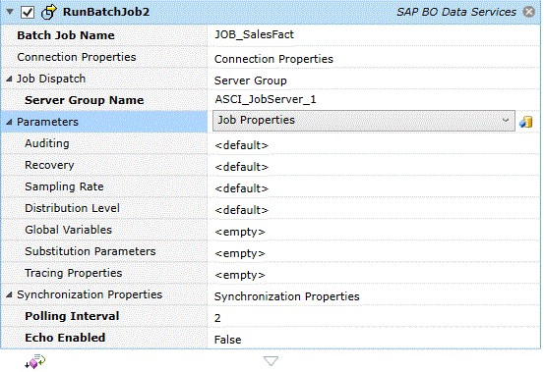Open the Job Properties dropdown
Image resolution: width=544 pixels, height=372 pixels.
(364, 121)
